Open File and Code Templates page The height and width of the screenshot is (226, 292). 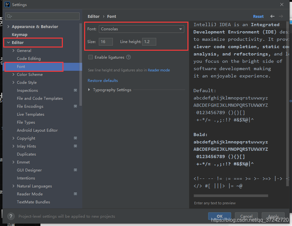(40, 98)
